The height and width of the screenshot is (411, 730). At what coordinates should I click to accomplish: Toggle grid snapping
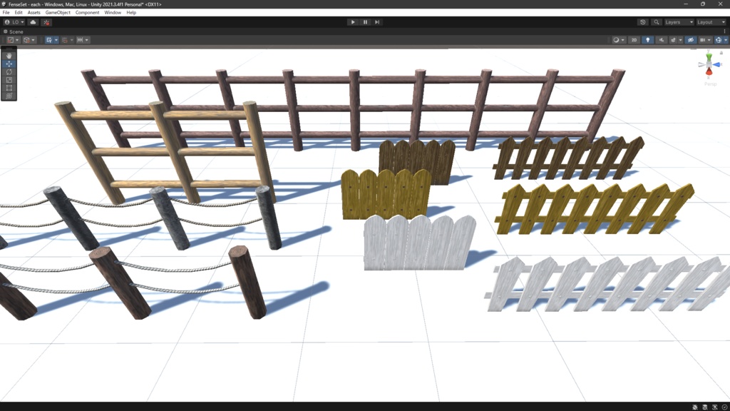pyautogui.click(x=65, y=40)
